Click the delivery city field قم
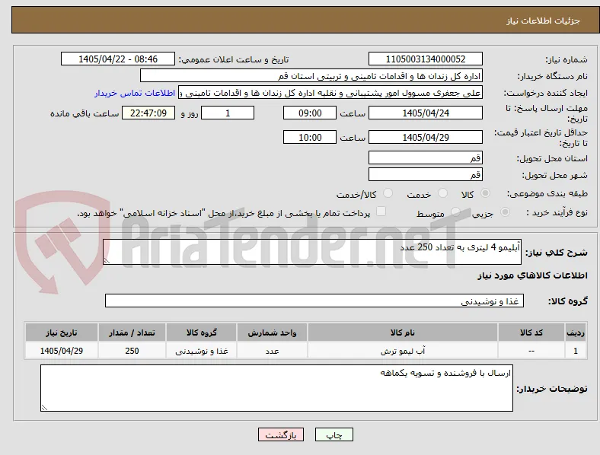The image size is (600, 455). (425, 174)
